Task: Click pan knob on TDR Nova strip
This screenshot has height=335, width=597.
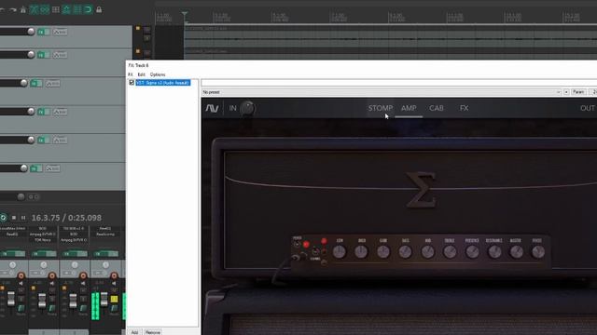Action: pyautogui.click(x=44, y=265)
